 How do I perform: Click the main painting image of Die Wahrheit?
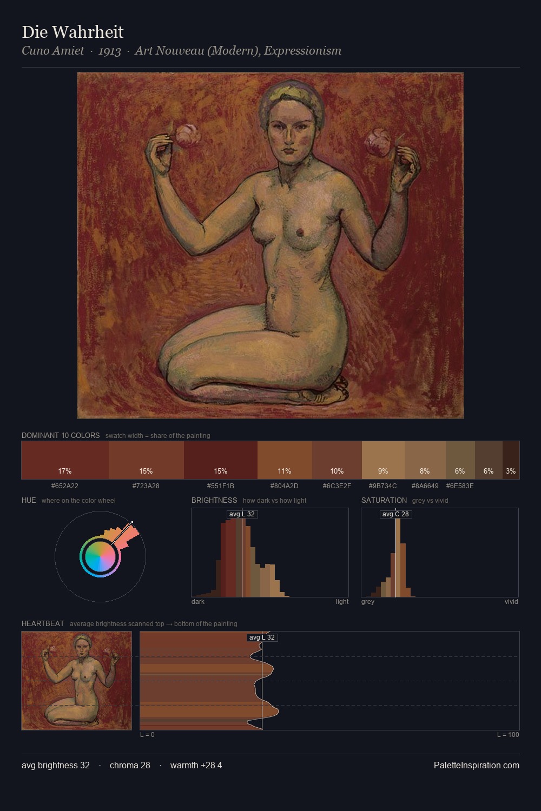[x=270, y=245]
